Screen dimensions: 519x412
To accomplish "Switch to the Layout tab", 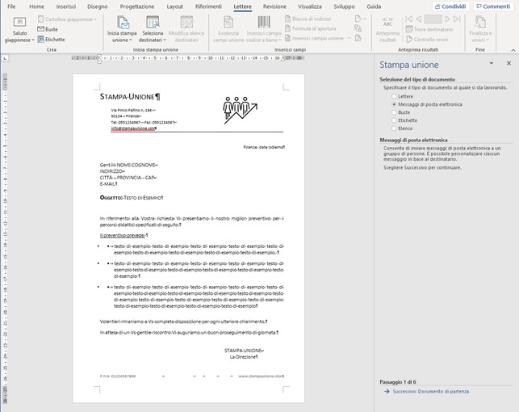I will [x=175, y=6].
